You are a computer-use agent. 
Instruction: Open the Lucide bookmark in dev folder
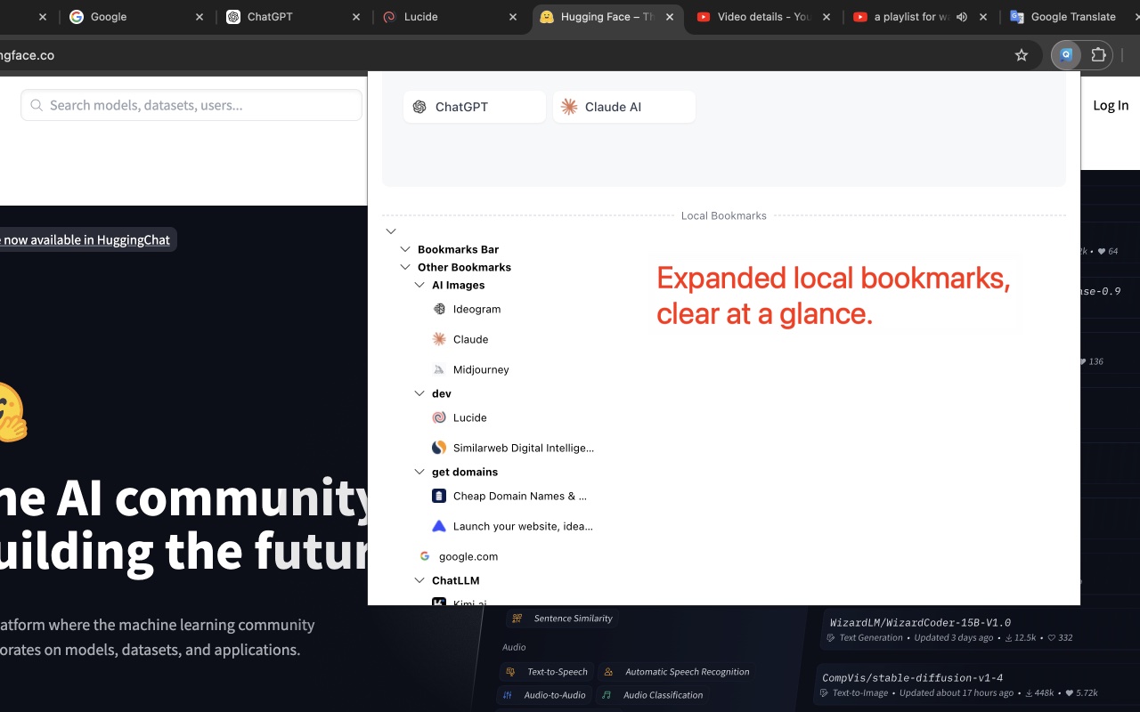[469, 417]
